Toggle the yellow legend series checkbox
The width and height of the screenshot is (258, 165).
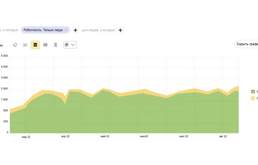pos(253,98)
